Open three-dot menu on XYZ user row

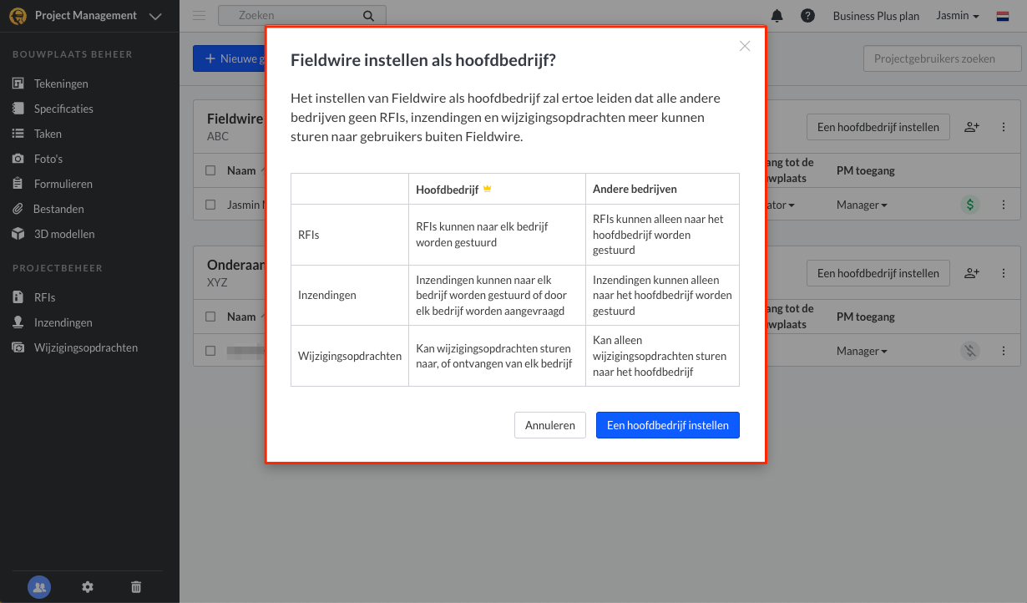pos(1004,351)
